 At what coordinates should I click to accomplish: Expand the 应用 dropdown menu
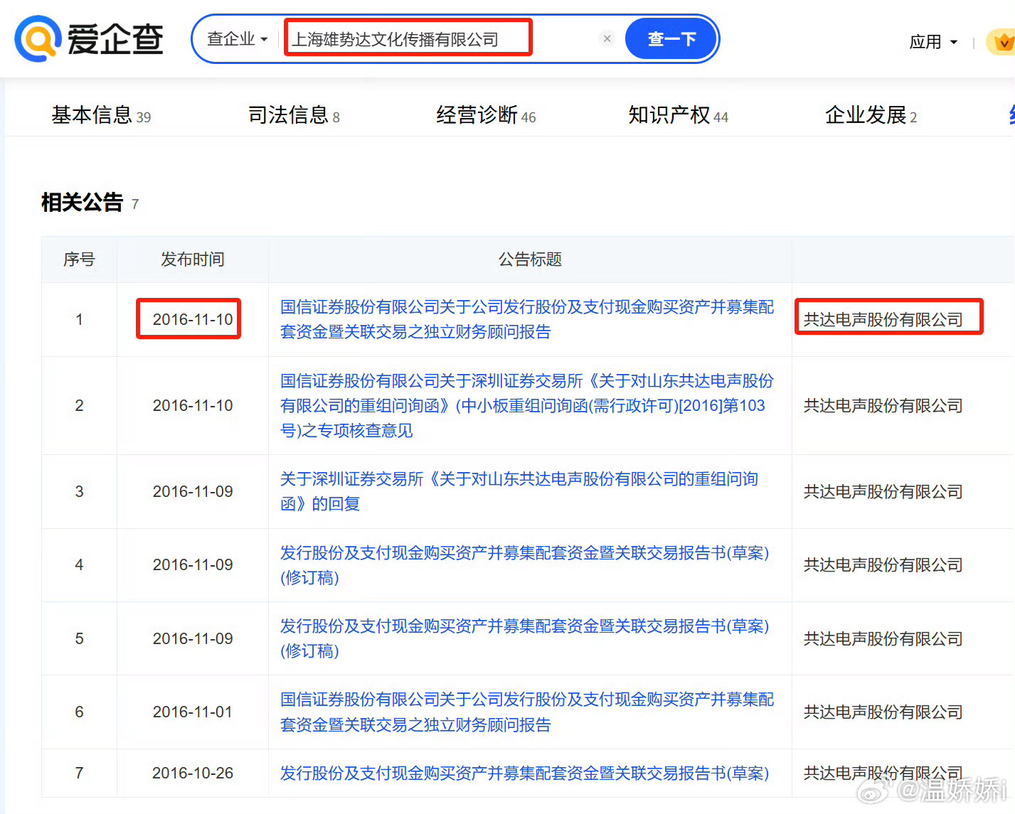933,42
